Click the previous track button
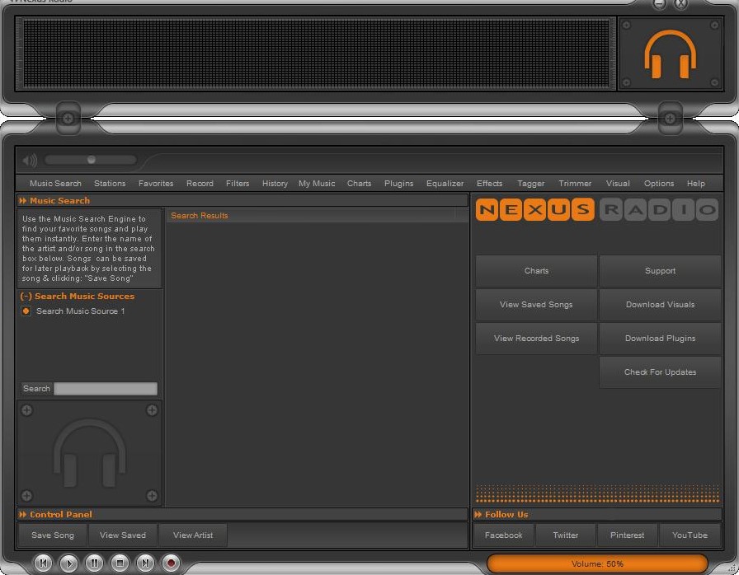 pyautogui.click(x=44, y=563)
